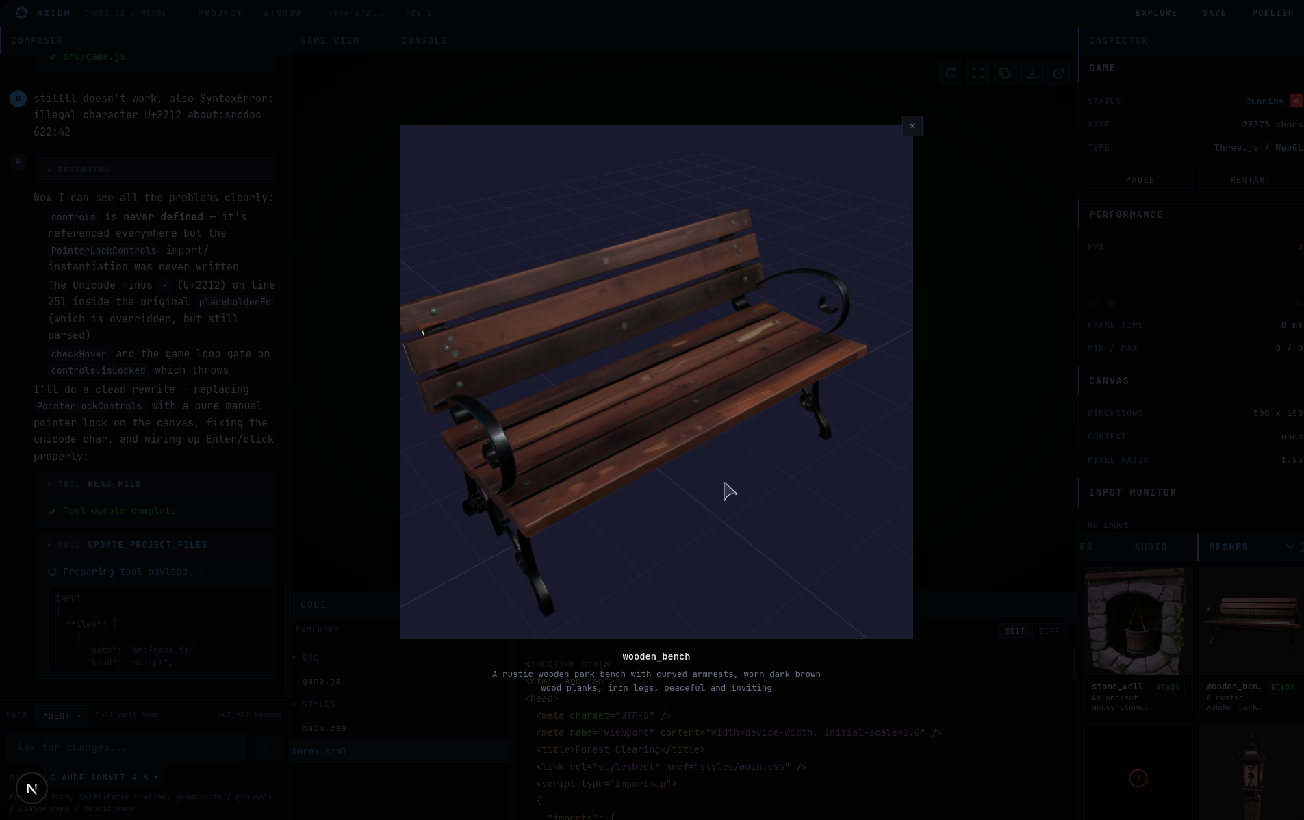Open the stone_well mesh thumbnail
This screenshot has width=1304, height=820.
click(1137, 622)
